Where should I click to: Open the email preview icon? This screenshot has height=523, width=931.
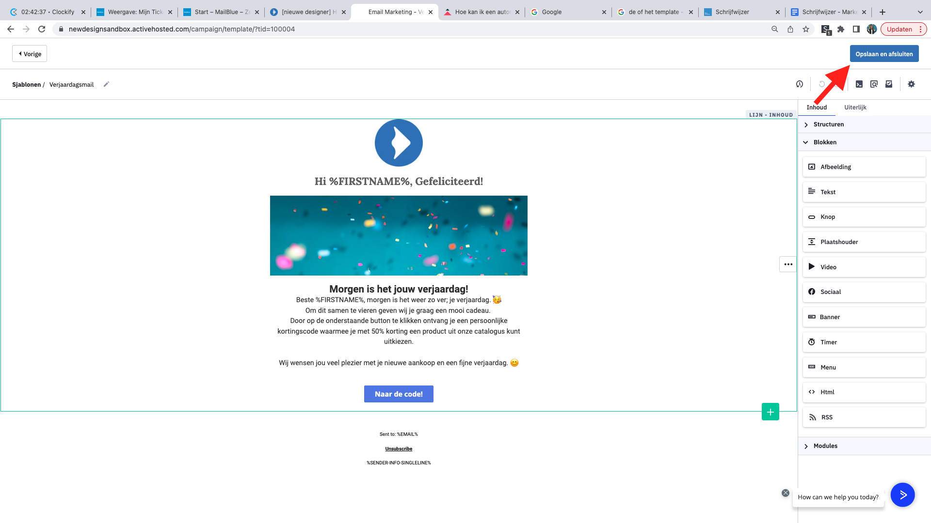[x=874, y=84]
